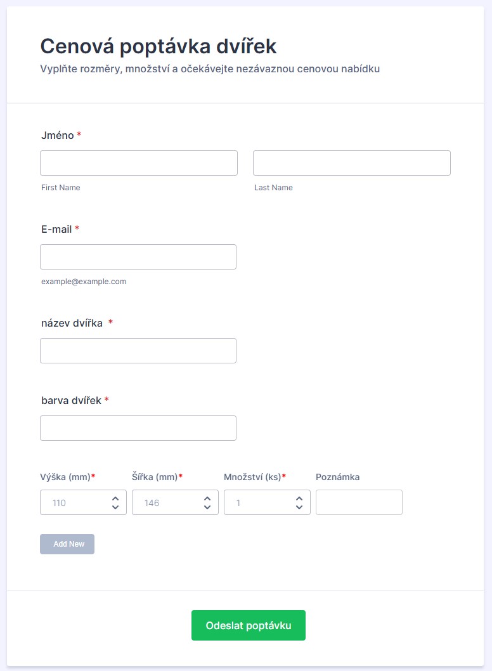Click into the název dvířka text box
492x671 pixels.
pyautogui.click(x=138, y=351)
